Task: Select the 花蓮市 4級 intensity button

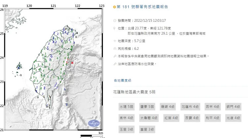Action: [190, 107]
